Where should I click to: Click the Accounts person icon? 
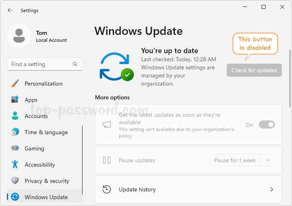click(15, 115)
